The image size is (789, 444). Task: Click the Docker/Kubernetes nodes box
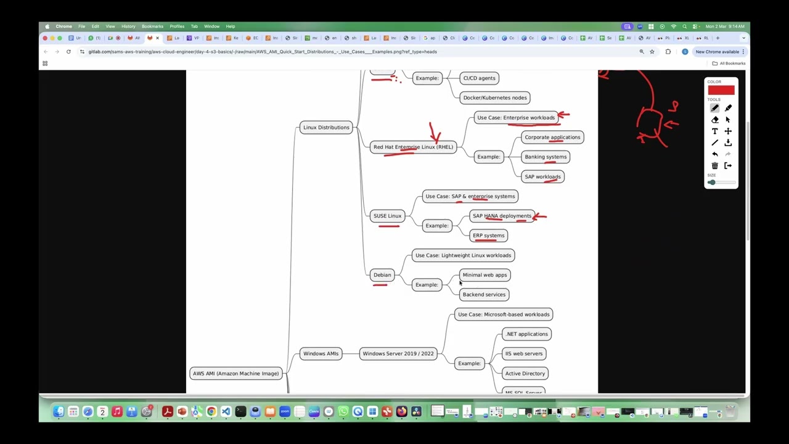click(495, 97)
